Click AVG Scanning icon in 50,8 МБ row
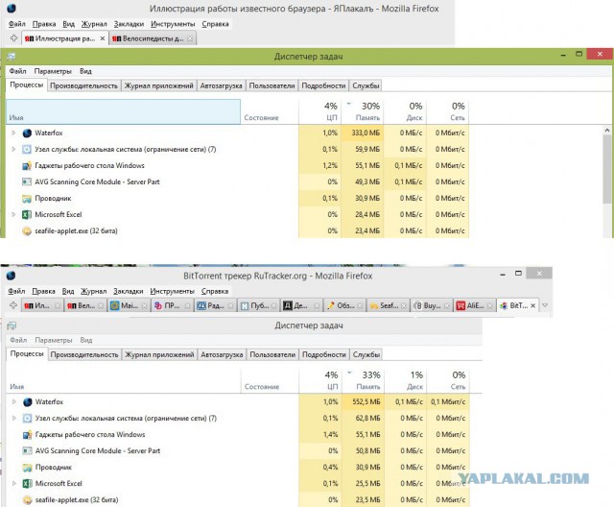The width and height of the screenshot is (614, 507). tap(27, 450)
